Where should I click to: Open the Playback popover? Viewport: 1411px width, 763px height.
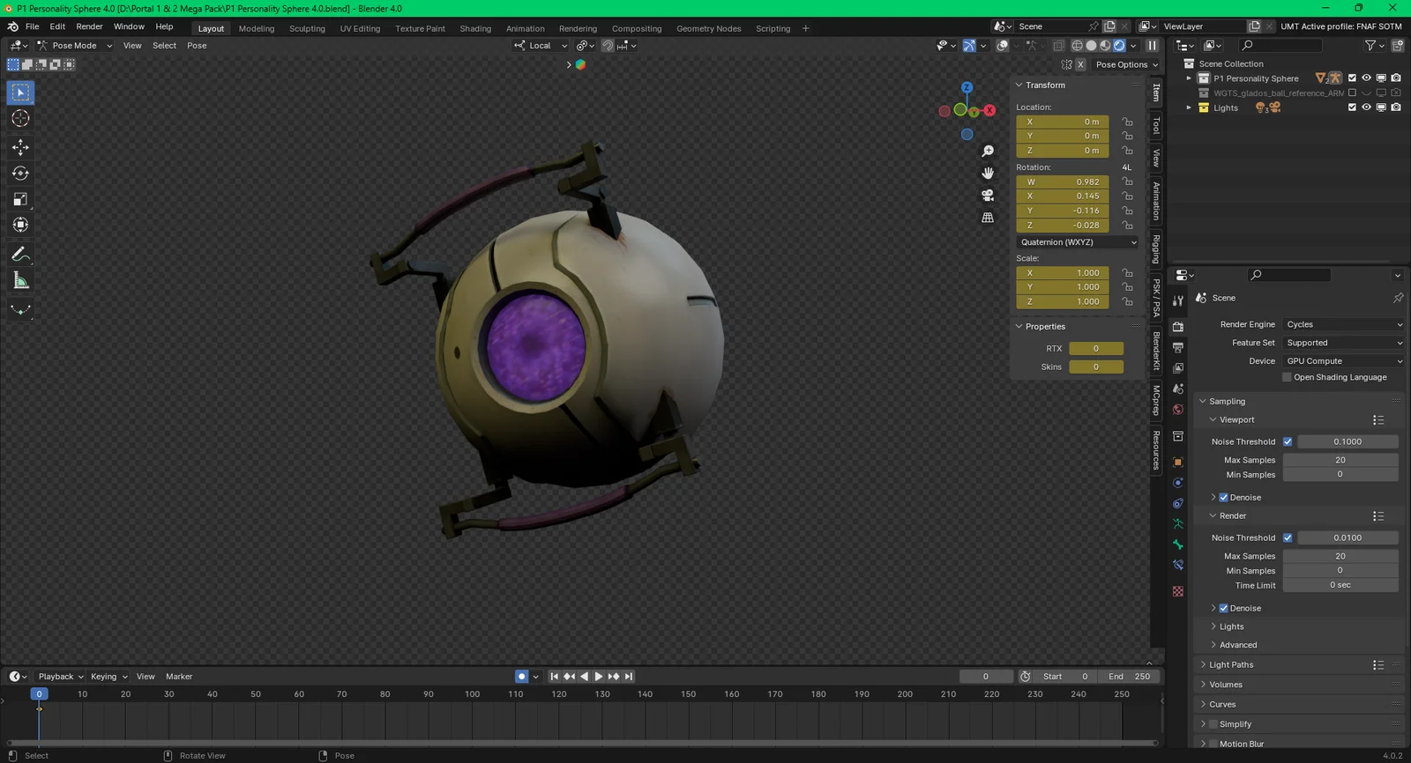coord(61,677)
